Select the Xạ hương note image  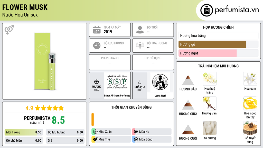point(210,128)
